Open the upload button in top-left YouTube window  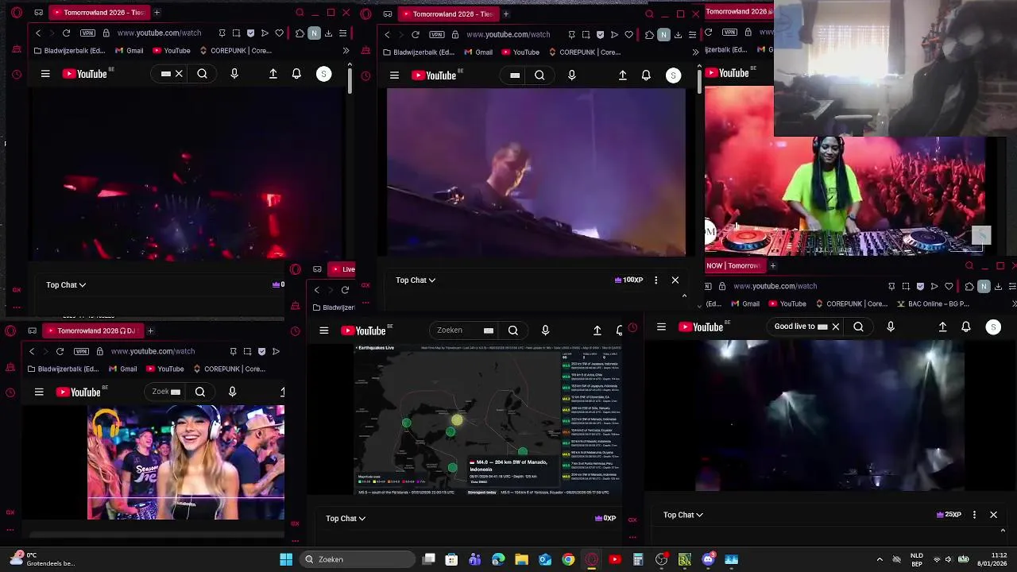point(273,74)
